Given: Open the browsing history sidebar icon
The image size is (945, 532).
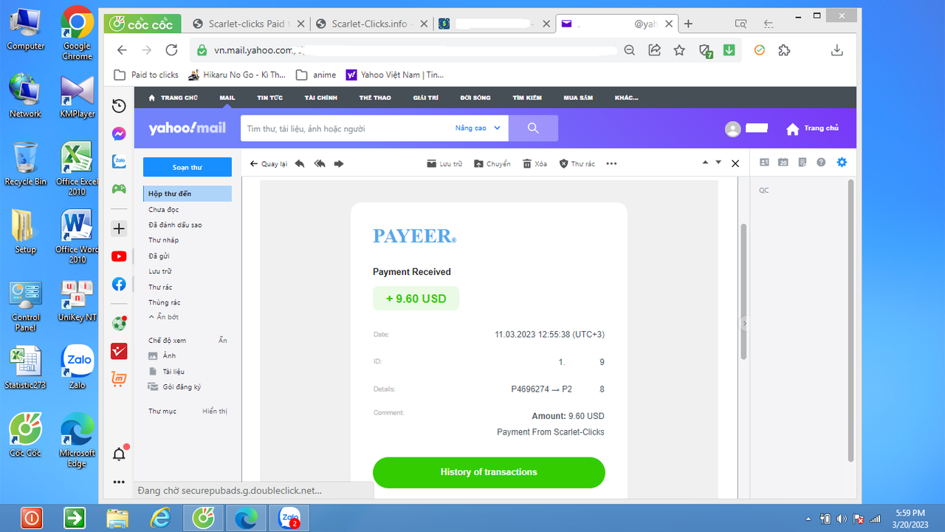Looking at the screenshot, I should coord(119,106).
